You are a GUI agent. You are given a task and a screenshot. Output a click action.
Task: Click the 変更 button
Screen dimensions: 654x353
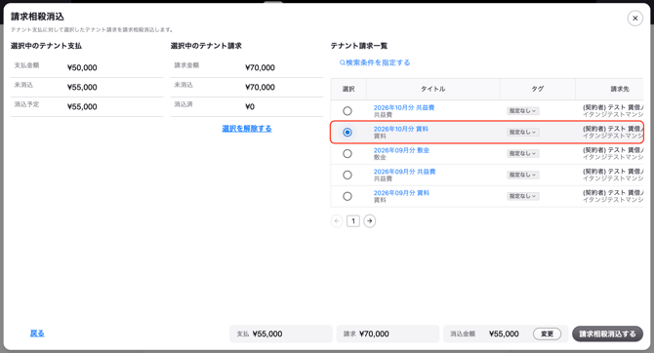pyautogui.click(x=547, y=333)
